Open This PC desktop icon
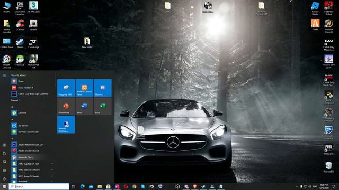This screenshot has width=339, height=190. [7, 7]
